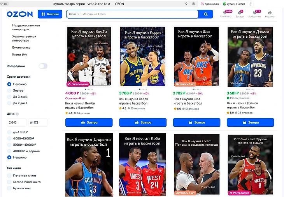Check the Печатная книга checkbox
Viewport: 284px width, 197px height.
[9, 176]
